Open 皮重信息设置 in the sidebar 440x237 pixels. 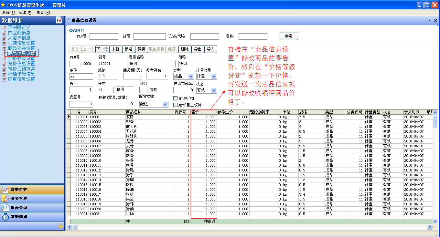click(21, 79)
